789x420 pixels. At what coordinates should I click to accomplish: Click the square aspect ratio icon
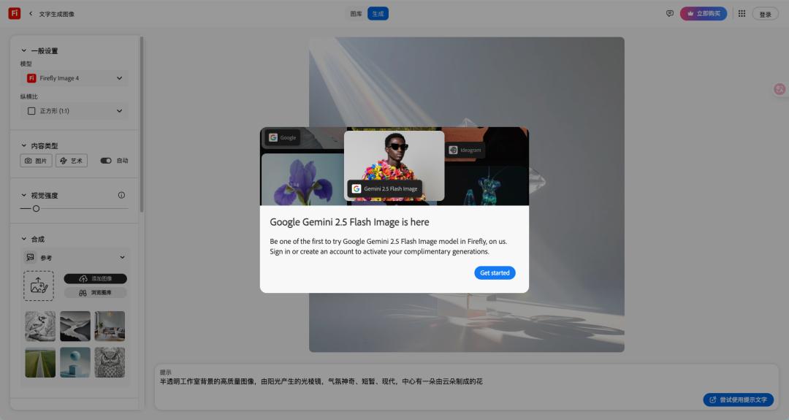click(x=31, y=110)
